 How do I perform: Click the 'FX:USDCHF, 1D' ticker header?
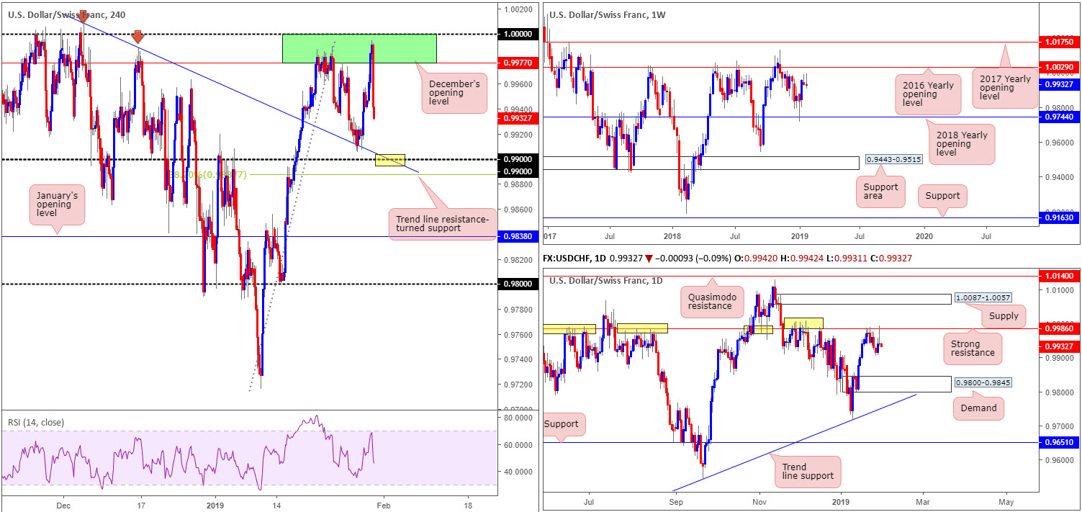pyautogui.click(x=574, y=258)
